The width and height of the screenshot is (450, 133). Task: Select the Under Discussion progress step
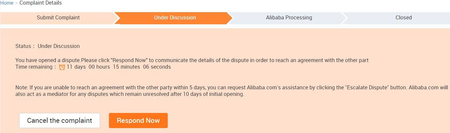(x=175, y=18)
